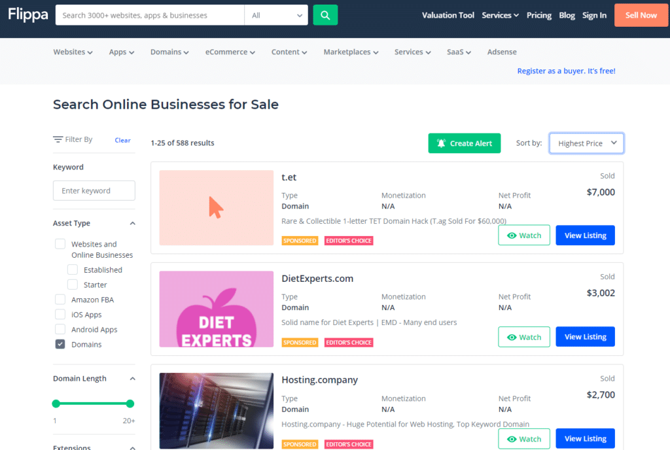The image size is (670, 450).
Task: Check Websites and Online Businesses box
Action: click(60, 244)
